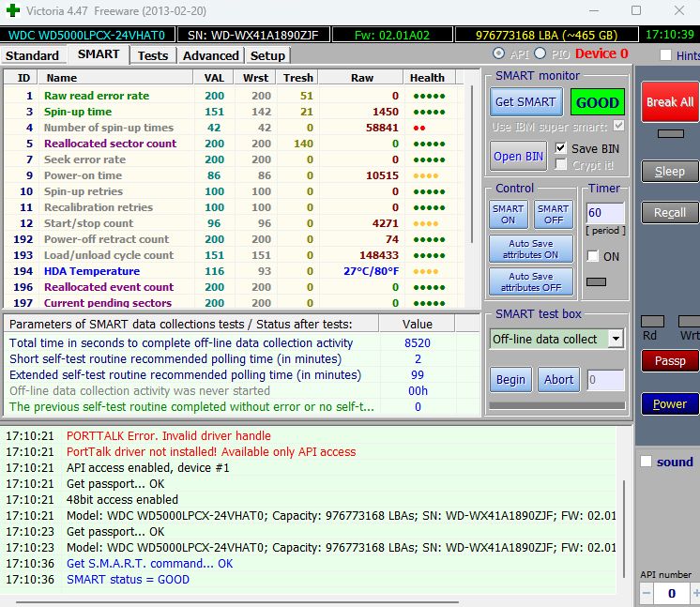
Task: Click the Rd indicator lamp
Action: 652,322
